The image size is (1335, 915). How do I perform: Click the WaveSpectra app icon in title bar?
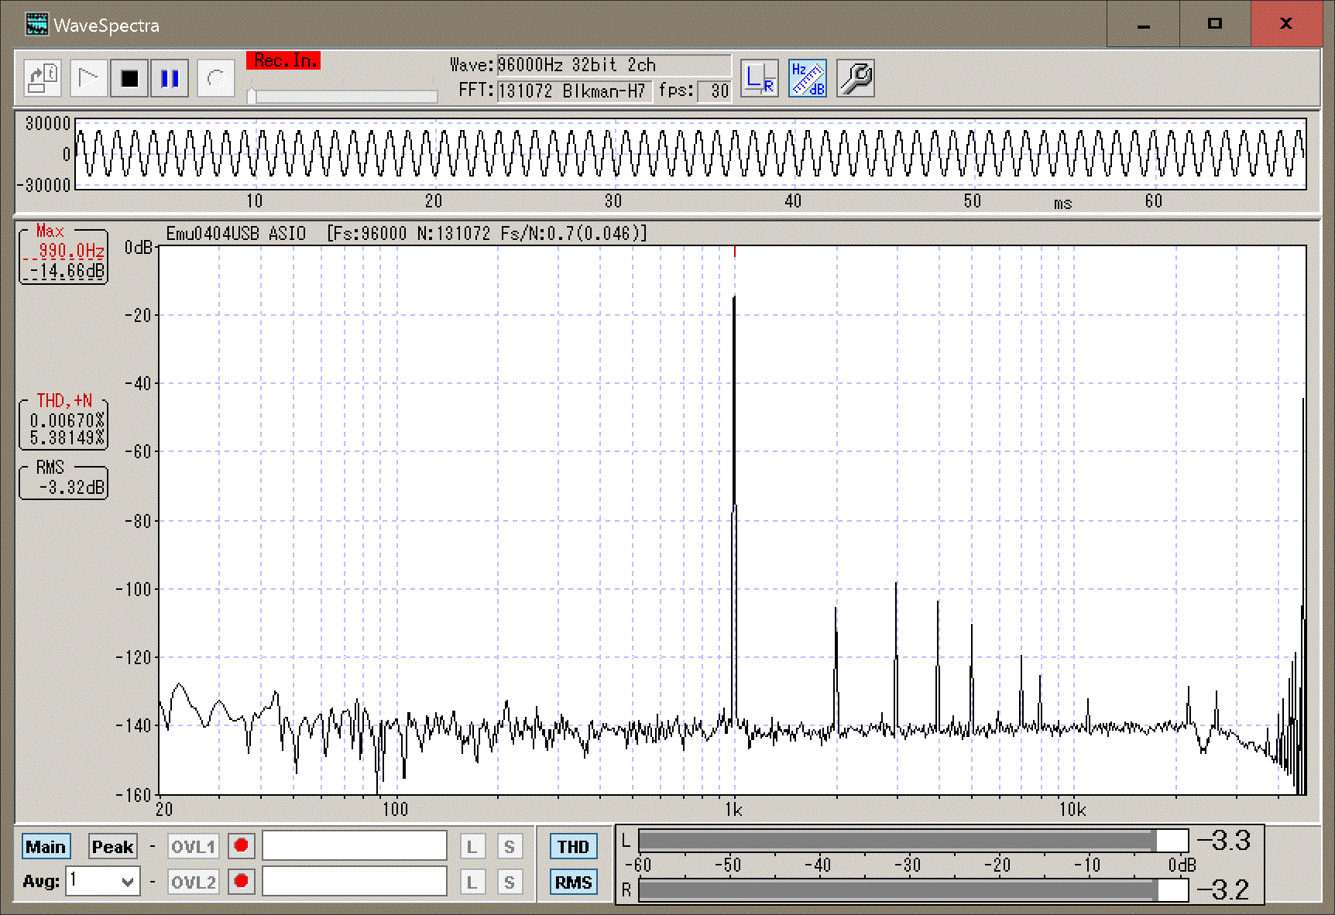click(x=36, y=25)
